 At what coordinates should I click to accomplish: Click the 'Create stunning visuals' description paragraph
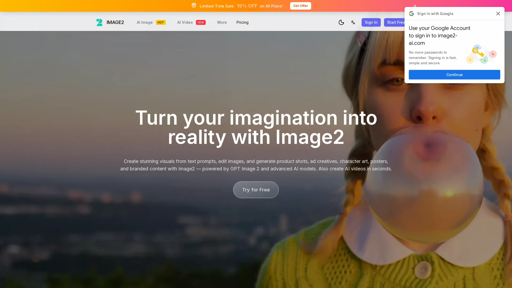[256, 165]
